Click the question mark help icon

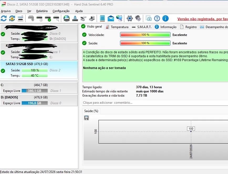[157, 18]
